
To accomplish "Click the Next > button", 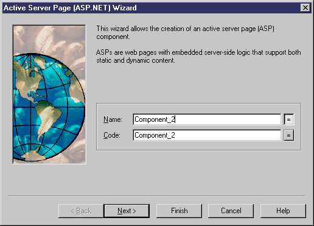I will (127, 211).
